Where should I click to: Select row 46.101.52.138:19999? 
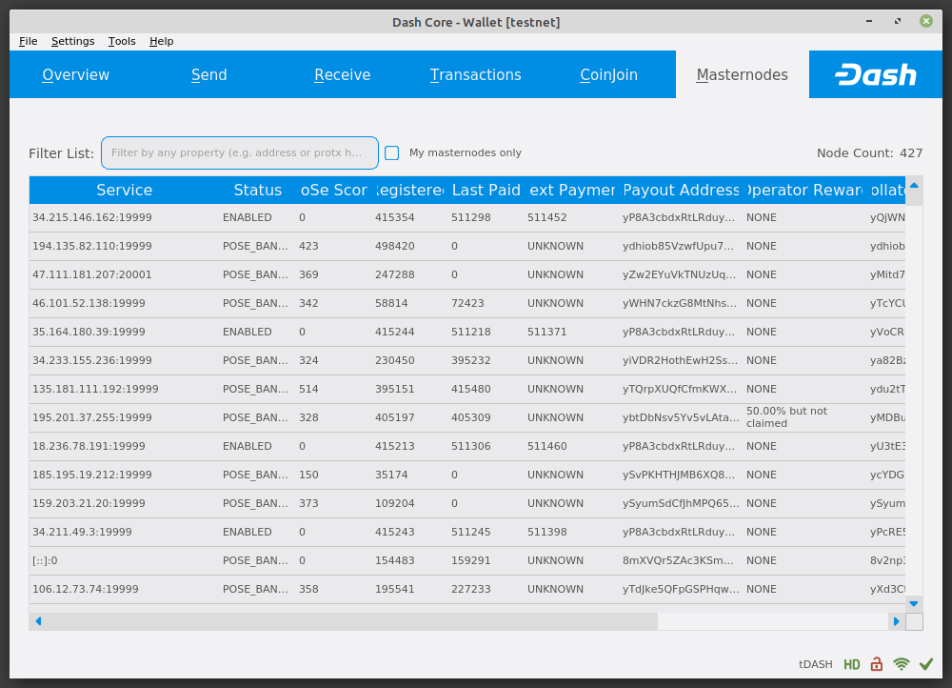[x=466, y=303]
